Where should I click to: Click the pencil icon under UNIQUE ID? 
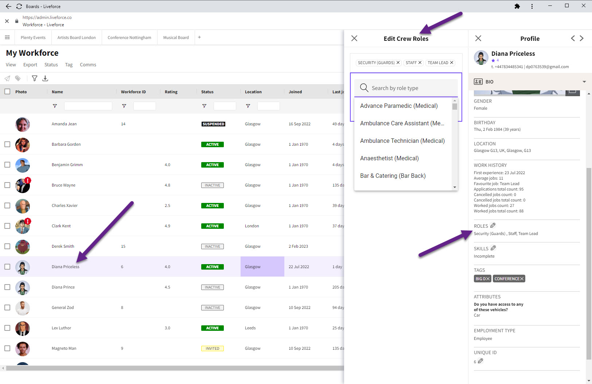480,361
